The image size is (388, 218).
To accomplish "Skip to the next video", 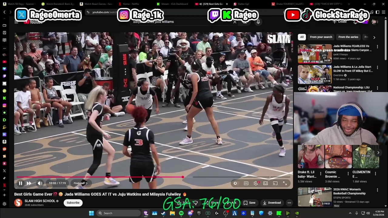I will [x=29, y=183].
